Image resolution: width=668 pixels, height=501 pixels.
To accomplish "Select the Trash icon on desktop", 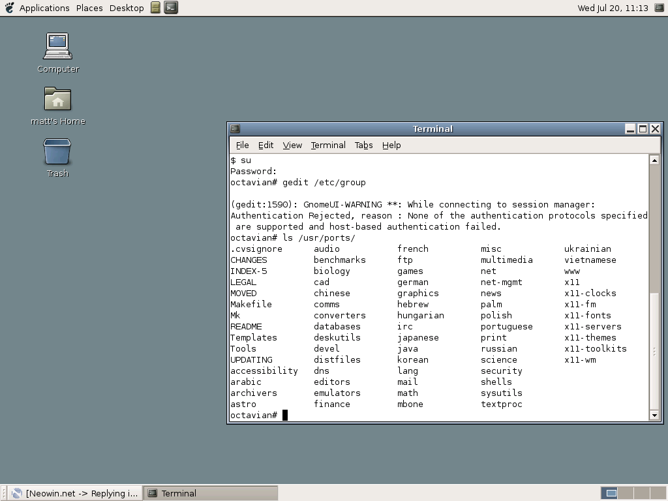I will 57,152.
